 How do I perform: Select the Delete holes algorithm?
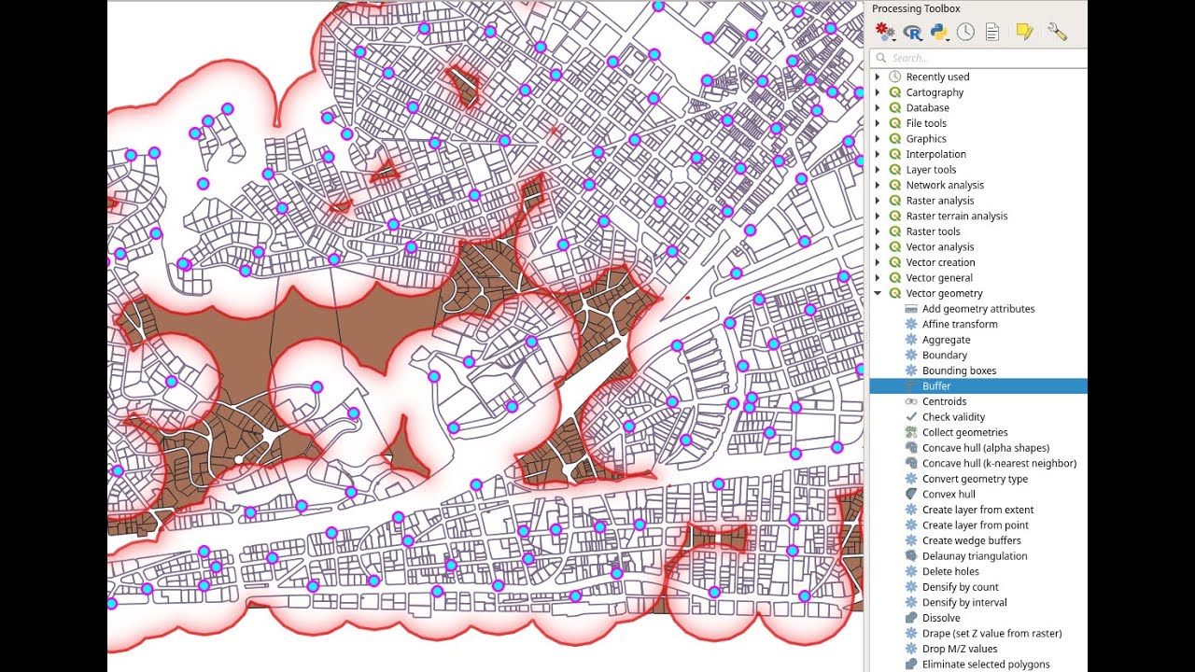[950, 571]
